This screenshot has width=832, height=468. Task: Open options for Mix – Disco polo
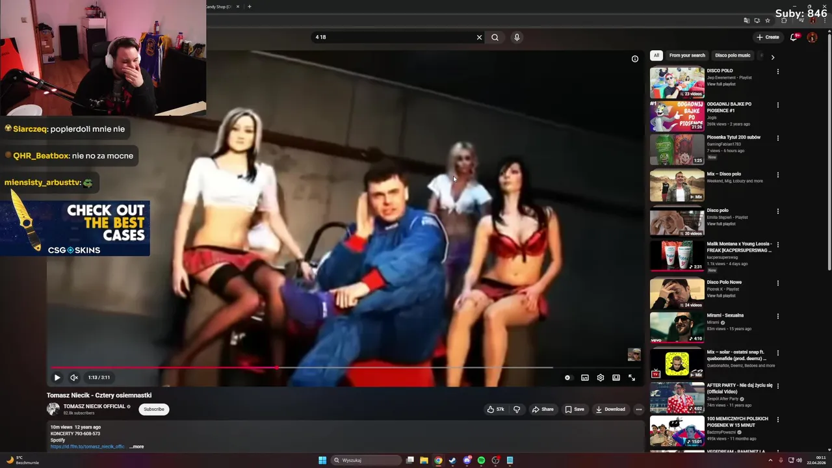[777, 175]
